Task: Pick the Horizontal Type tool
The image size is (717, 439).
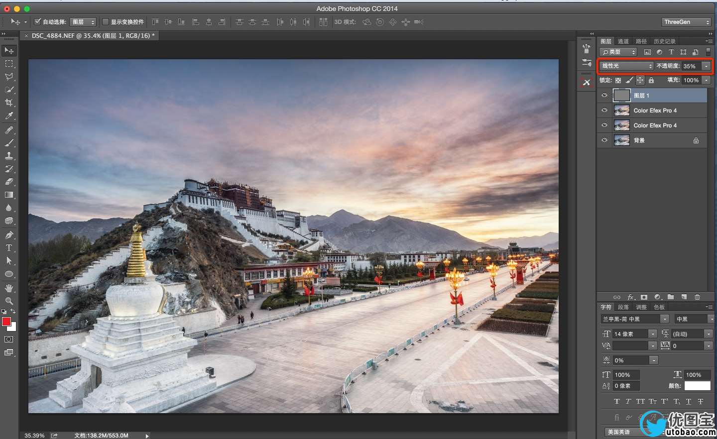Action: tap(9, 248)
